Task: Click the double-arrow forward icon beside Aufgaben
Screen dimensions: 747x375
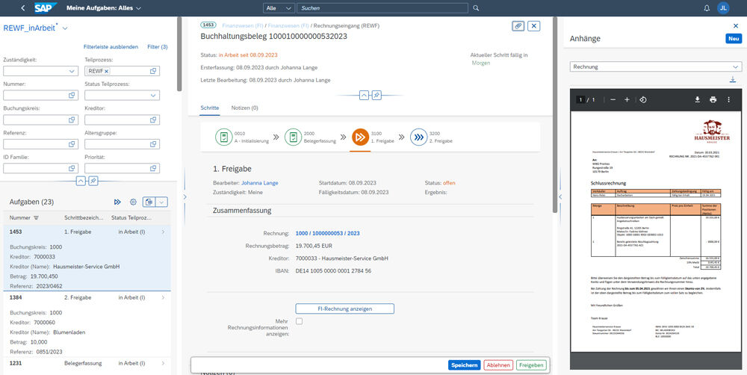Action: (117, 202)
